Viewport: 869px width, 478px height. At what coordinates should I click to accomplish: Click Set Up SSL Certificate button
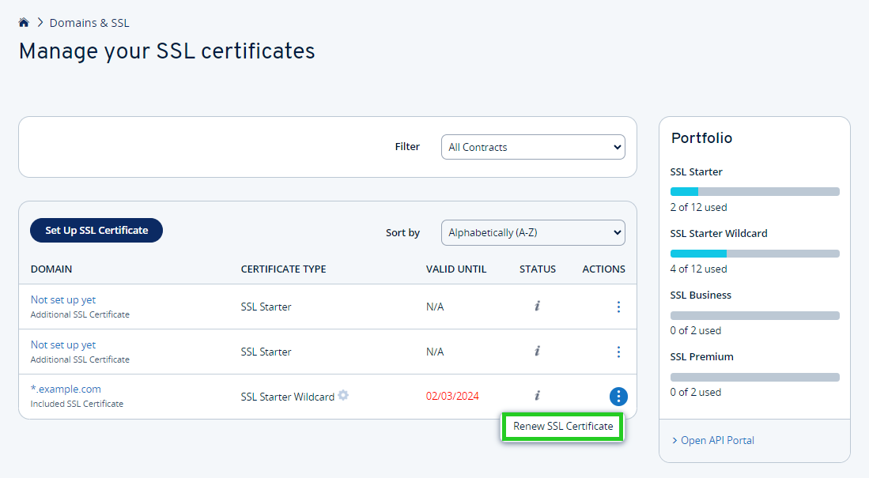pos(96,230)
